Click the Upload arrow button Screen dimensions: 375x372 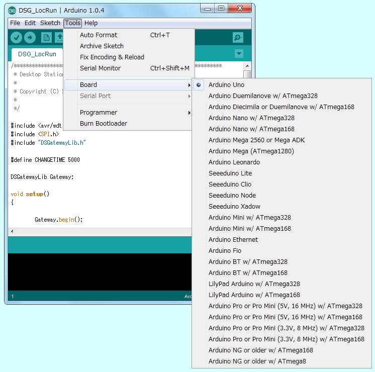pyautogui.click(x=30, y=38)
